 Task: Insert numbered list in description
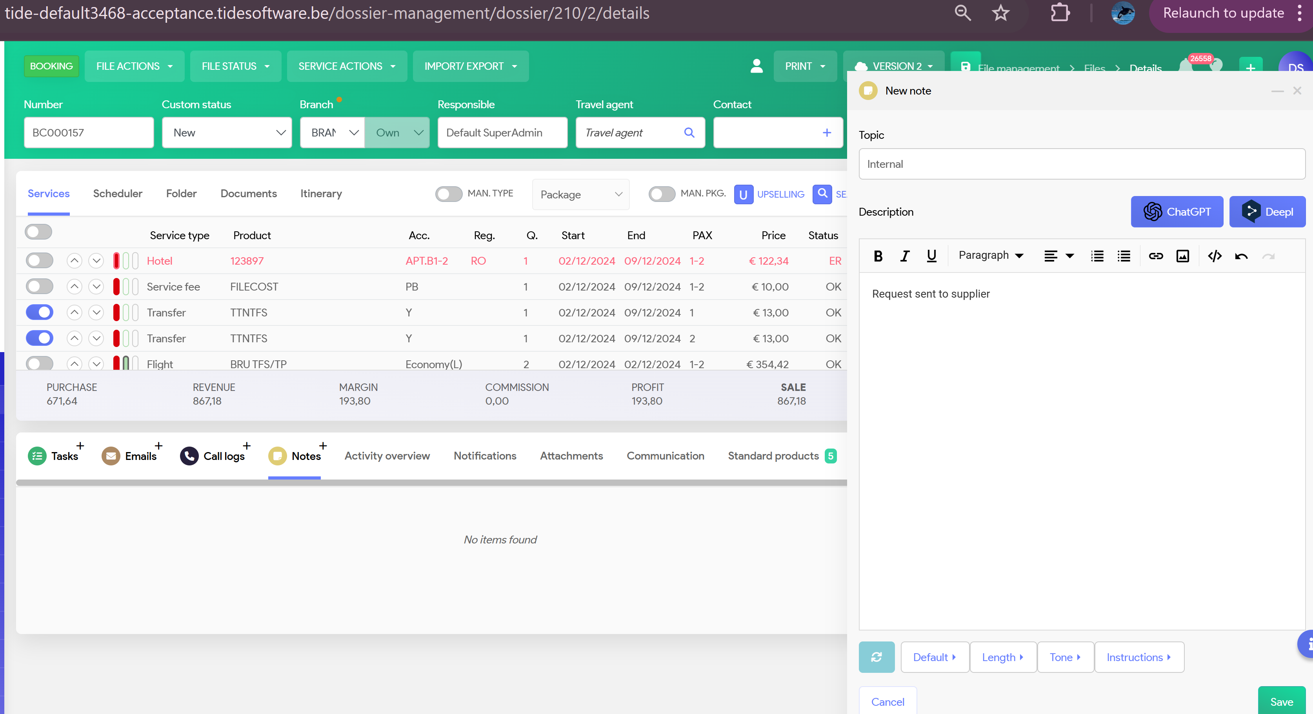[1097, 256]
